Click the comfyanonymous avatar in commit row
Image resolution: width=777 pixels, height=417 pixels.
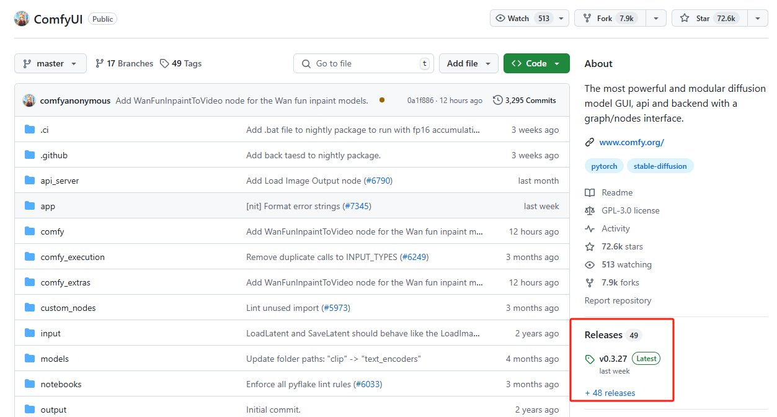29,101
